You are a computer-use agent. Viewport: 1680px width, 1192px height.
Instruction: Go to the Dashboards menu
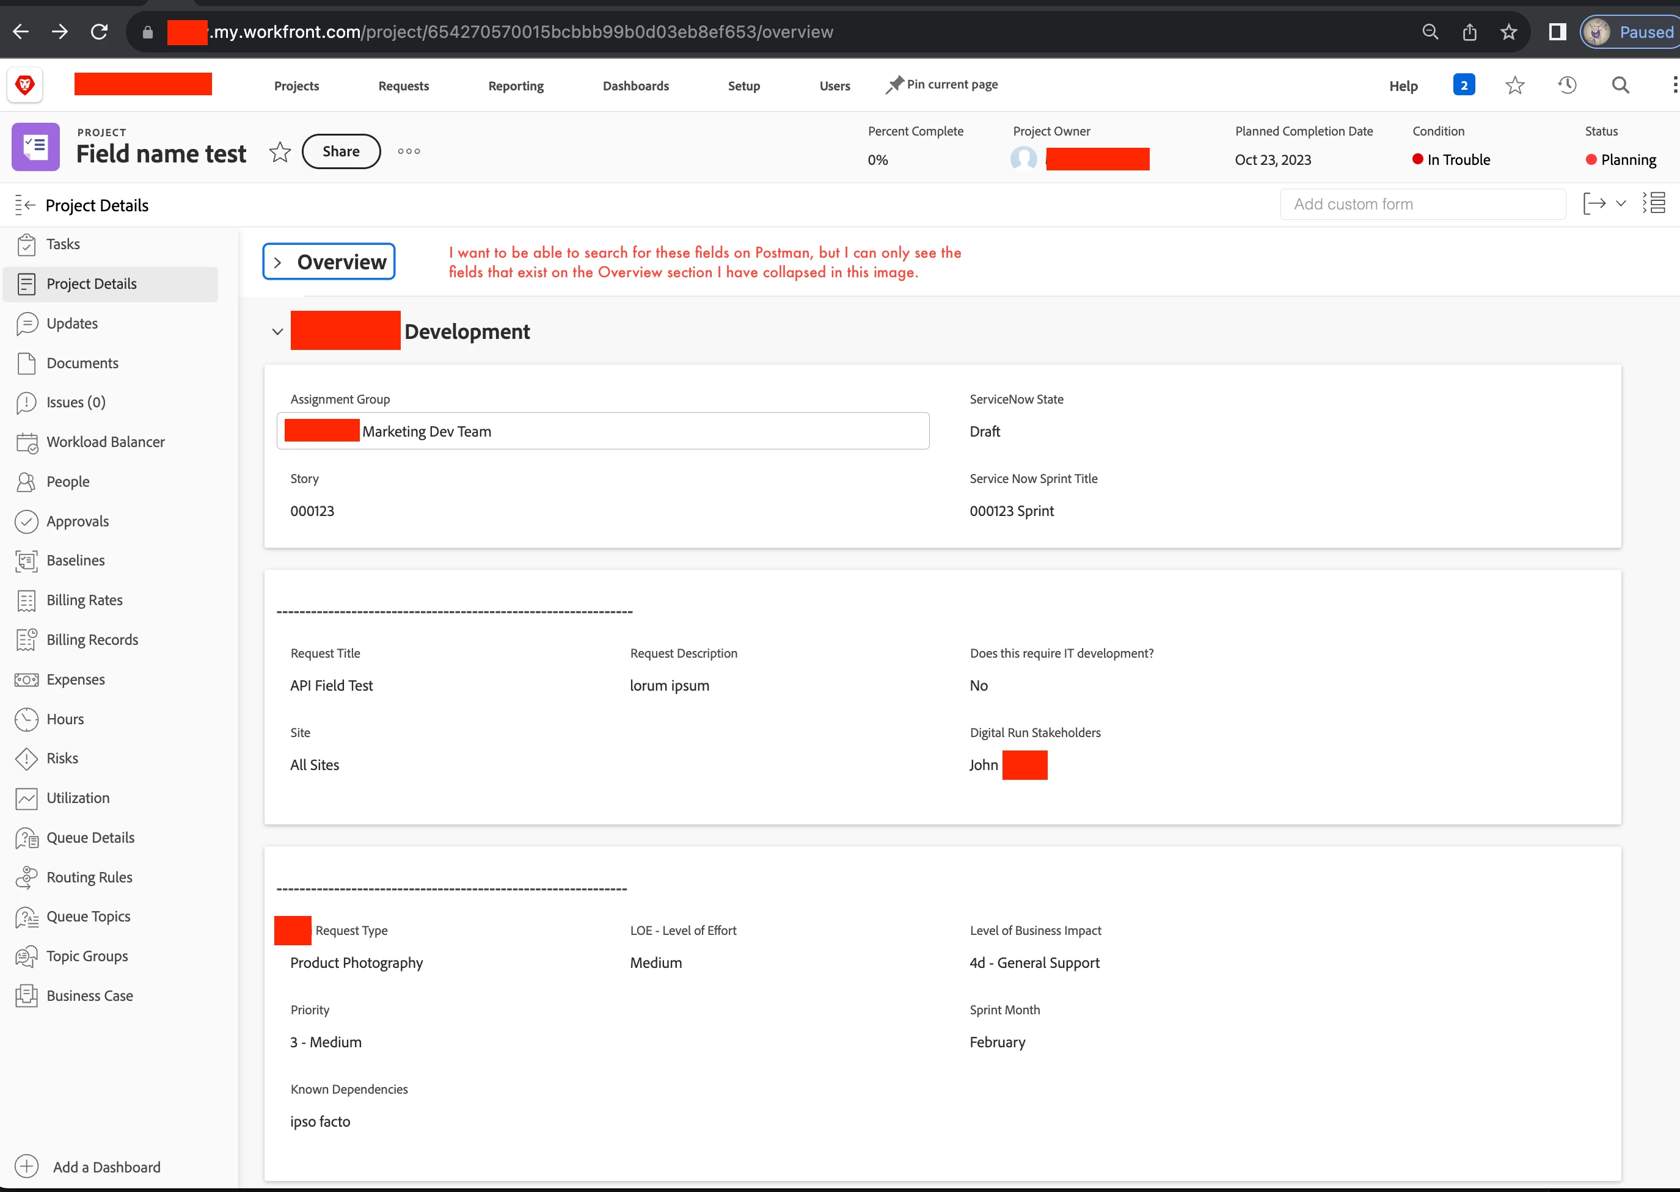click(x=635, y=86)
